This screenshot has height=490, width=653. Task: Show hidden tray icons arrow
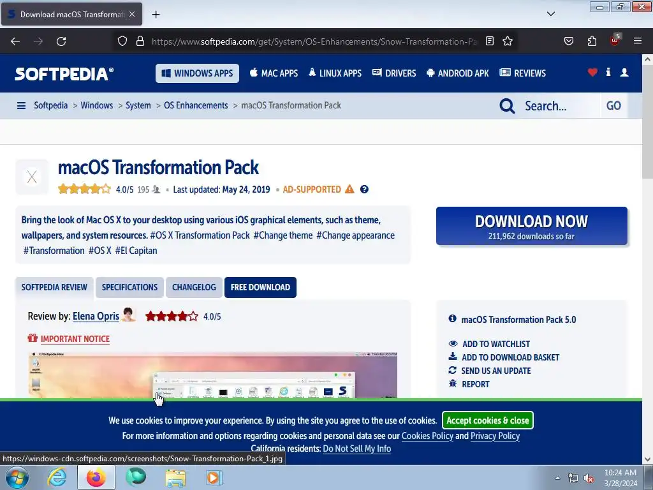[557, 478]
